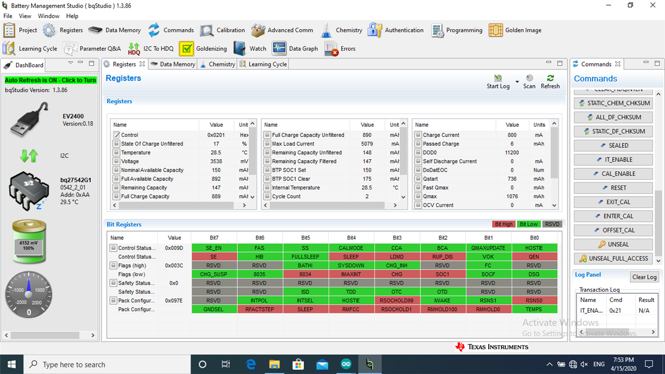The width and height of the screenshot is (665, 374).
Task: Open the Window menu
Action: 49,16
